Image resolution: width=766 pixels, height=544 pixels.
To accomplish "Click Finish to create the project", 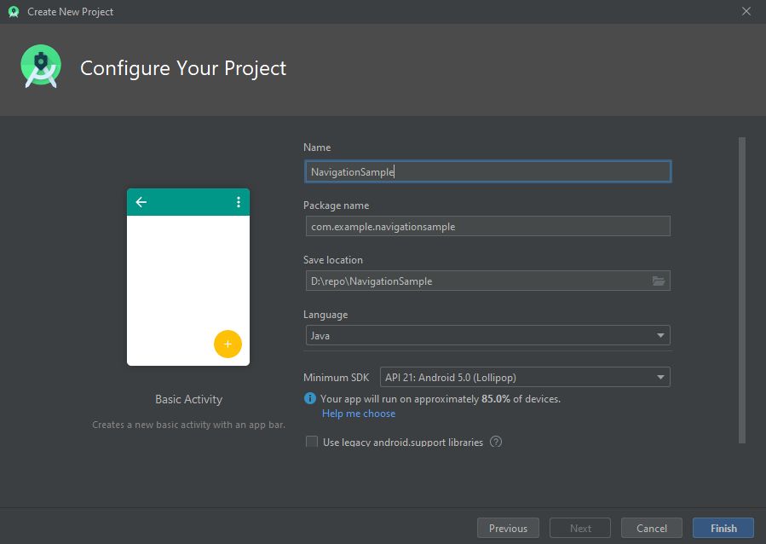I will (x=722, y=527).
